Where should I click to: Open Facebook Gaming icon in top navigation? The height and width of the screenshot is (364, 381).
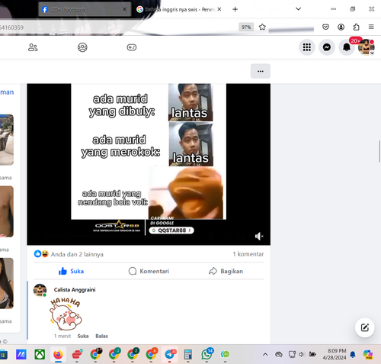(x=132, y=47)
